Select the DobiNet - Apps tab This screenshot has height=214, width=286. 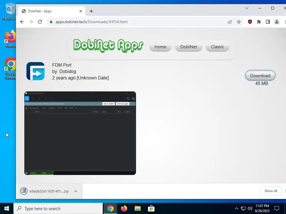pyautogui.click(x=52, y=11)
